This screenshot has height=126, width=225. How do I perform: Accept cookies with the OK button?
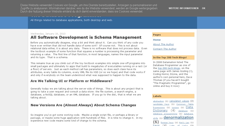coord(204,8)
